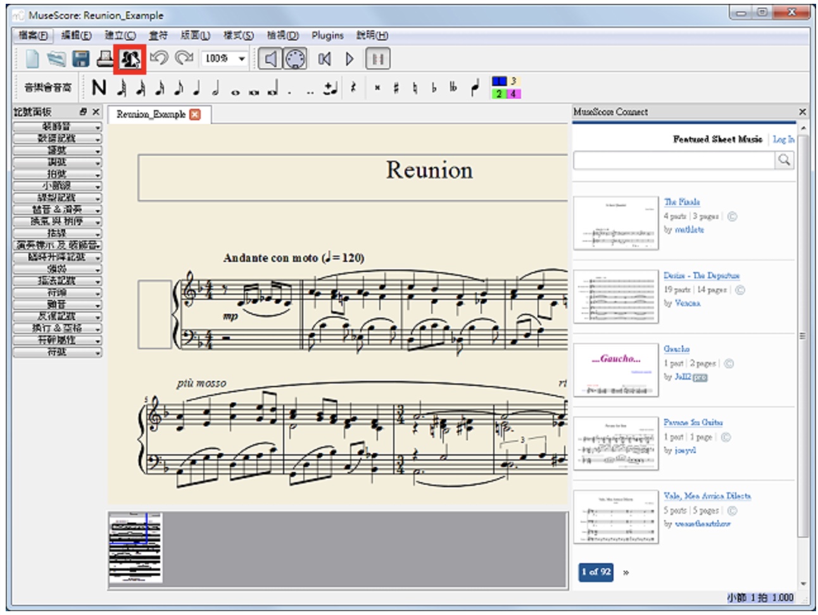Open the 100% zoom level dropdown

[225, 59]
